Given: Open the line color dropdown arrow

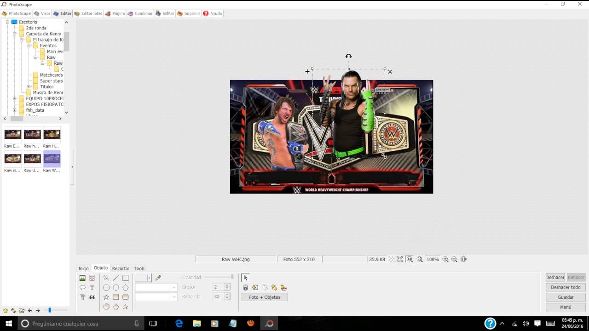Looking at the screenshot, I should [149, 278].
